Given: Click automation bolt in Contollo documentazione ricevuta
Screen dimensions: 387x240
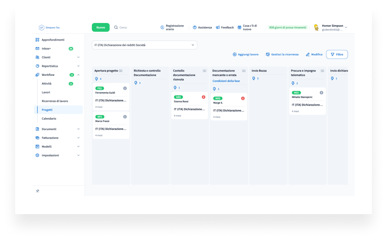Looking at the screenshot, I should coord(175,88).
